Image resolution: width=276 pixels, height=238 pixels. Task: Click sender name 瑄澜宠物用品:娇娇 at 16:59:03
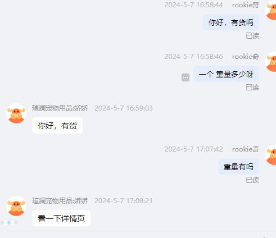(x=60, y=108)
